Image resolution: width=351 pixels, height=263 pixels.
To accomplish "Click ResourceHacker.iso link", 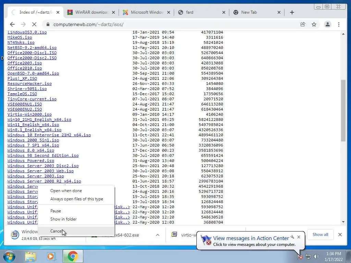I will point(29,84).
